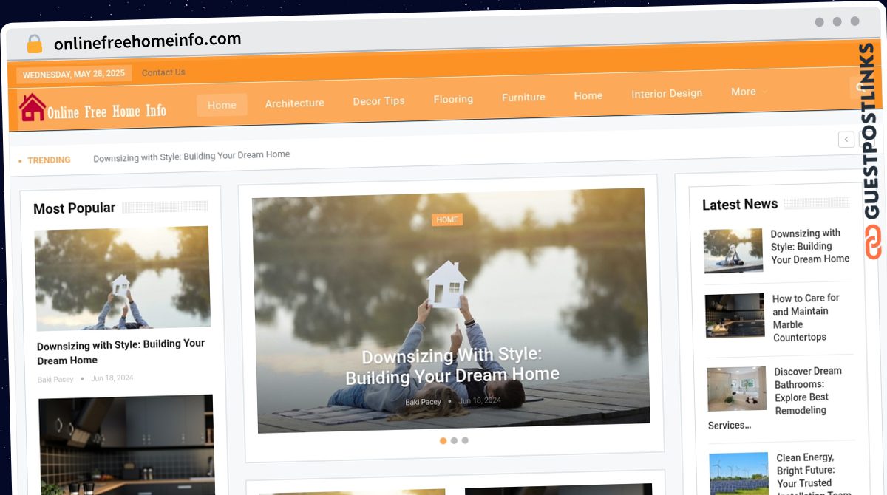This screenshot has height=495, width=887.
Task: Click the TRENDING label
Action: (x=49, y=160)
